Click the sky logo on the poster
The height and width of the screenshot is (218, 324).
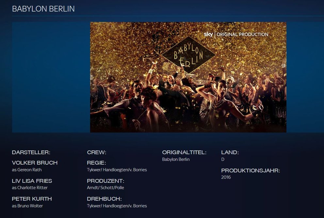pos(208,34)
